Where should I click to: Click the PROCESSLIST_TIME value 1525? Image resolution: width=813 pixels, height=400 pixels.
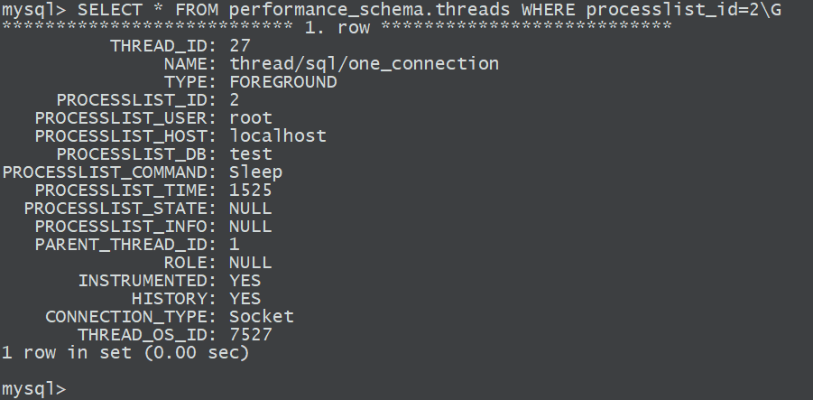pos(251,190)
